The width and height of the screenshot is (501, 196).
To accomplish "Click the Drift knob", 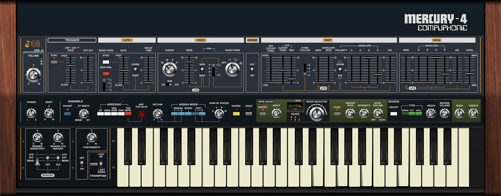I will click(x=49, y=113).
